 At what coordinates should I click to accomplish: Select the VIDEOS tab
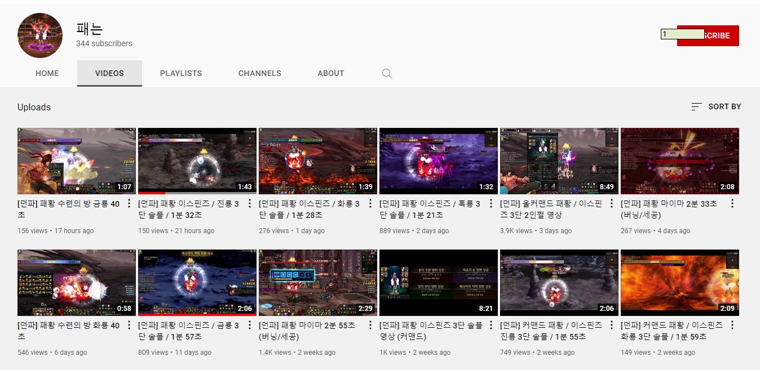109,73
